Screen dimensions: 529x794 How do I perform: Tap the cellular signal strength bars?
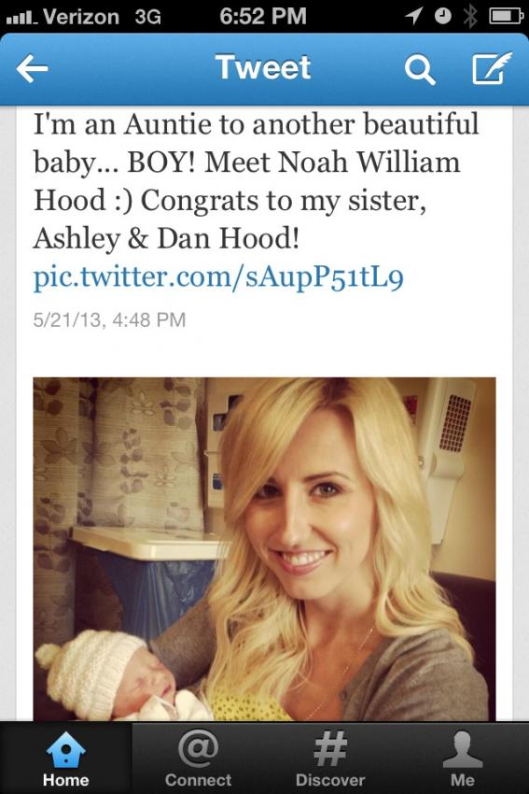21,18
